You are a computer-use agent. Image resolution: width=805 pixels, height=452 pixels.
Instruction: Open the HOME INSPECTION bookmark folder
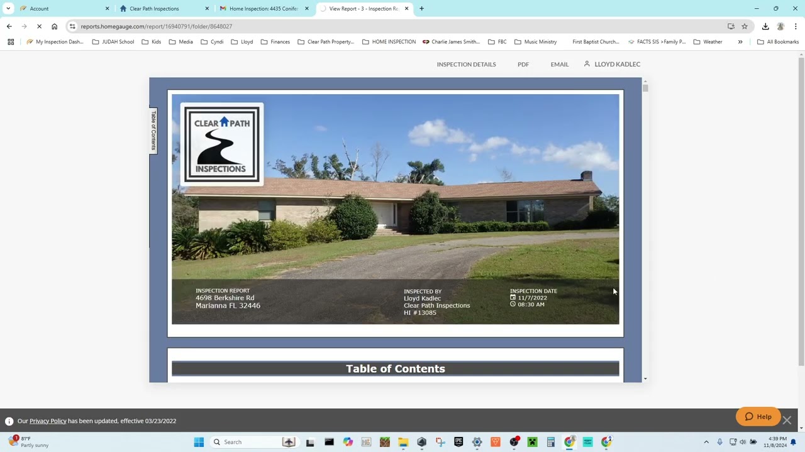click(389, 42)
